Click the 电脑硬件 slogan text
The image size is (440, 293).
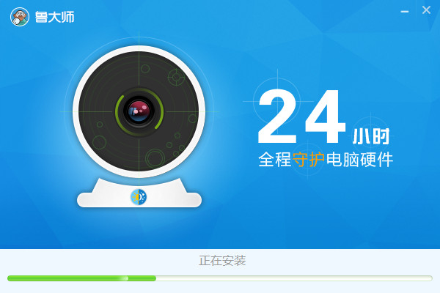click(359, 160)
